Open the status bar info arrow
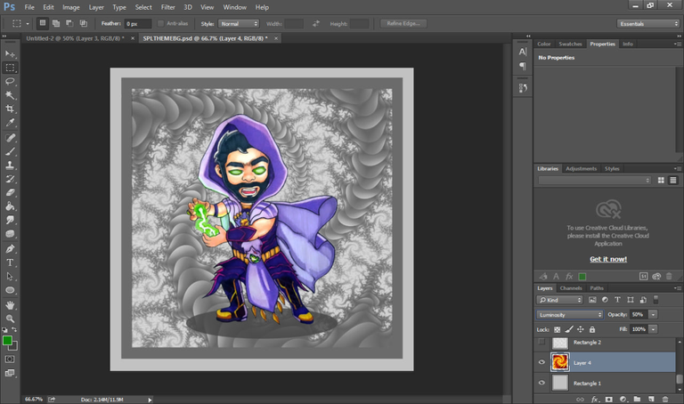This screenshot has width=684, height=404. pos(150,400)
